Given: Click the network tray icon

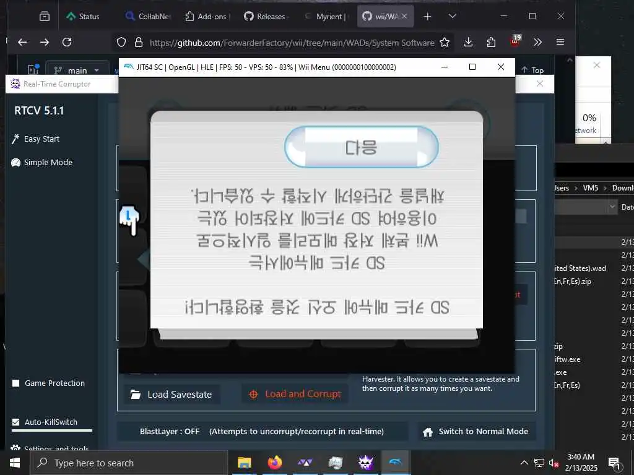Looking at the screenshot, I should pyautogui.click(x=539, y=463).
